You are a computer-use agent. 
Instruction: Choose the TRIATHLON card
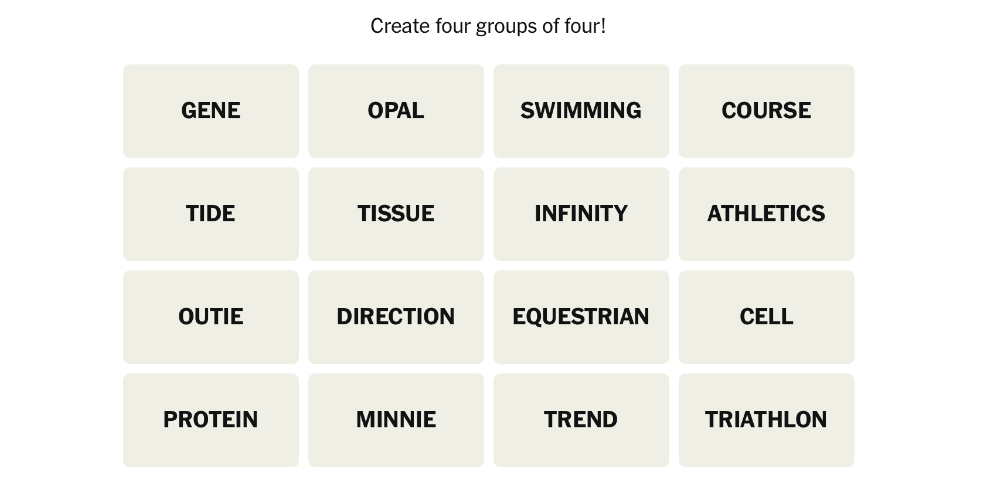(x=766, y=420)
